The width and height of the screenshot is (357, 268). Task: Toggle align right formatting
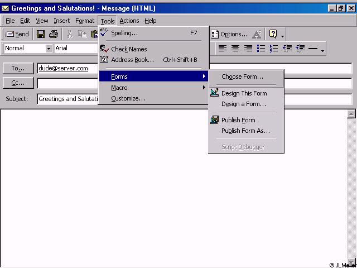tap(248, 49)
